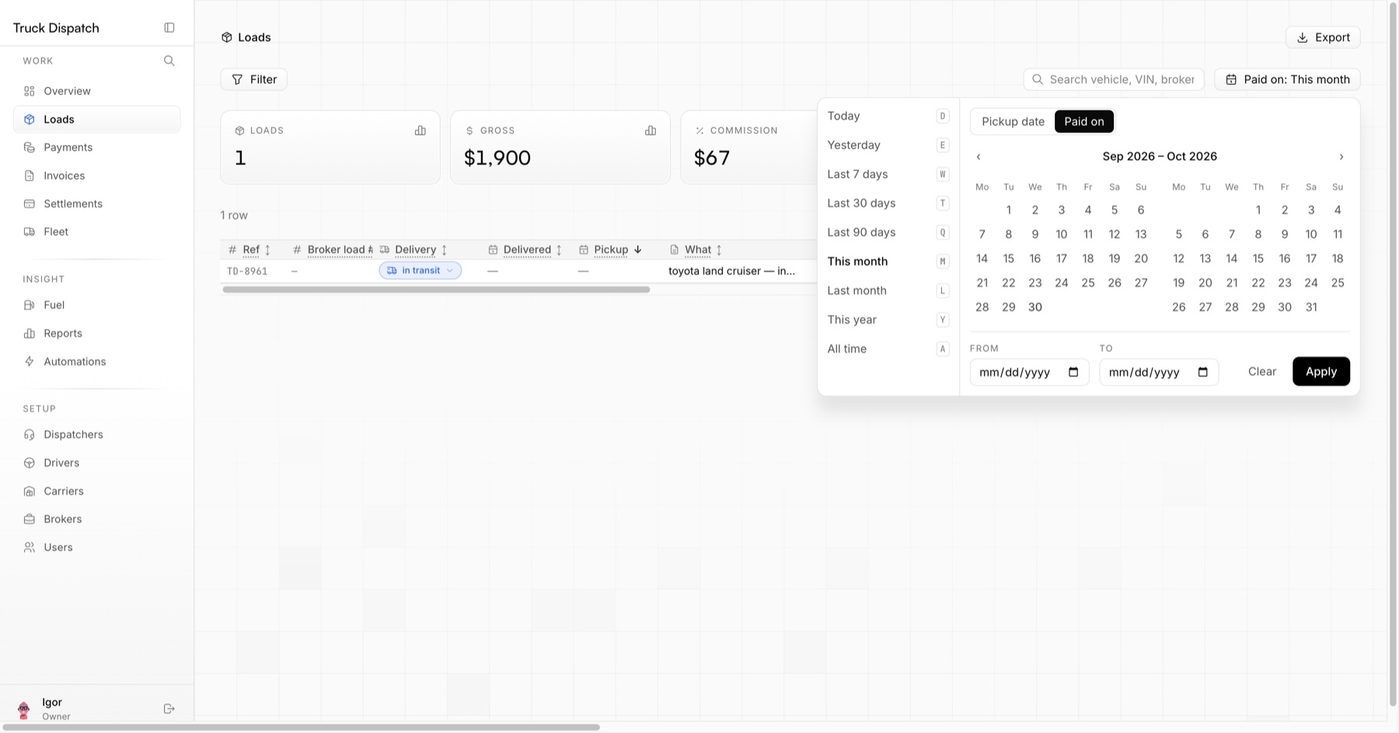This screenshot has height=733, width=1399.
Task: Click the Fleet truck icon
Action: (x=30, y=232)
